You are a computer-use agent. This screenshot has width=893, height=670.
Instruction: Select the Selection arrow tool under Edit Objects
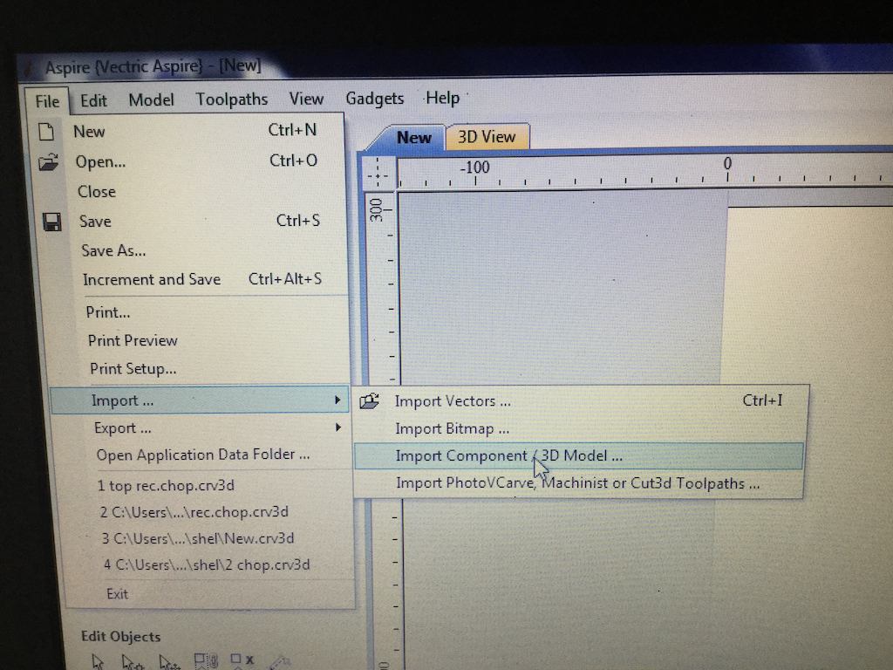point(98,663)
